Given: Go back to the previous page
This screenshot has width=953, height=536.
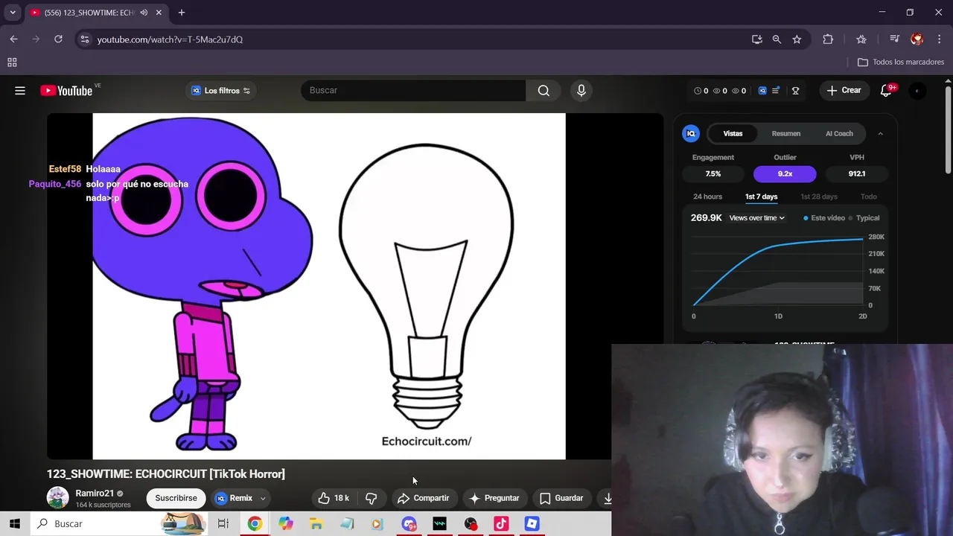Looking at the screenshot, I should (13, 39).
